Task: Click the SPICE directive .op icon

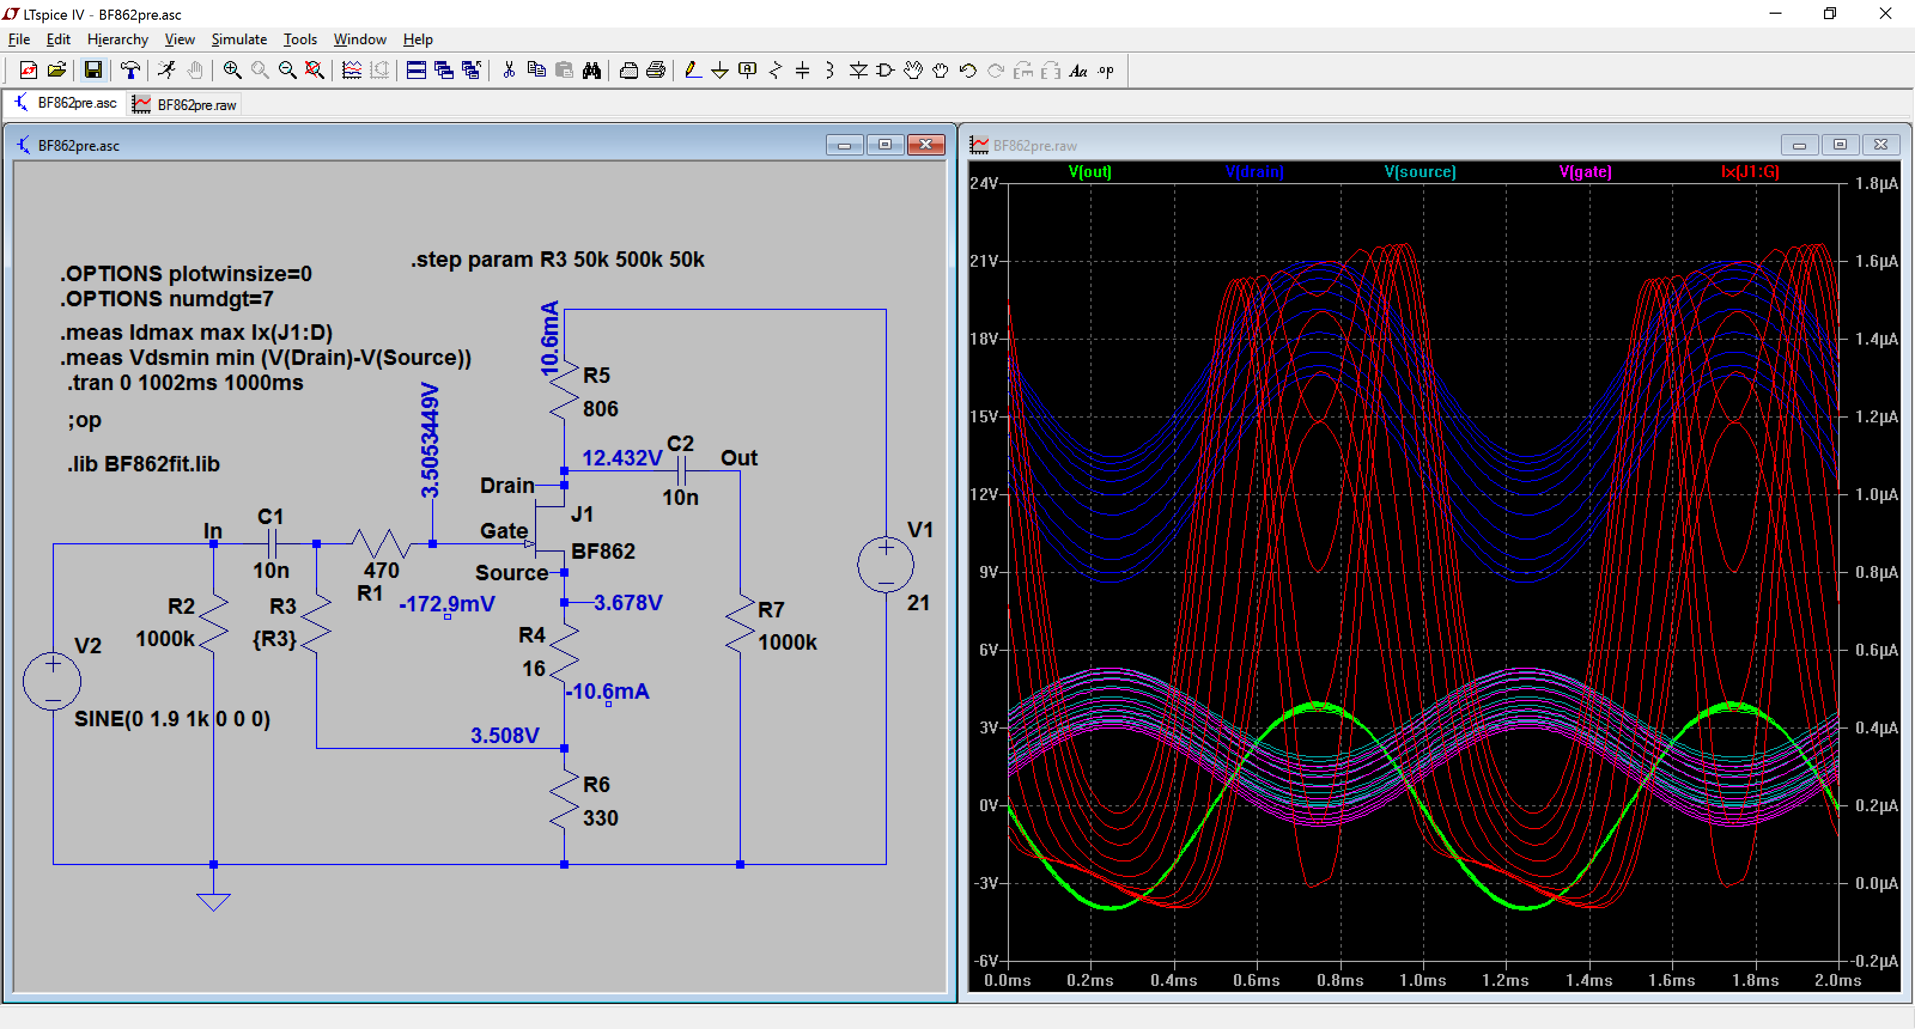Action: (1106, 71)
